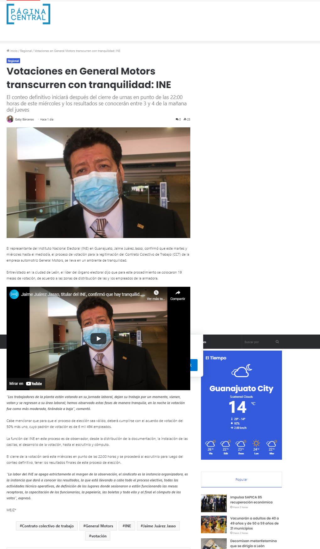Select Tuesday forecast icon labeled Mar
Screen dimensions: 320x549
pyautogui.click(x=272, y=444)
